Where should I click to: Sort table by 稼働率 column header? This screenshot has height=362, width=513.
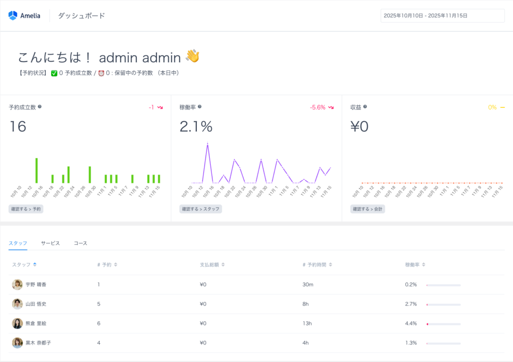424,264
